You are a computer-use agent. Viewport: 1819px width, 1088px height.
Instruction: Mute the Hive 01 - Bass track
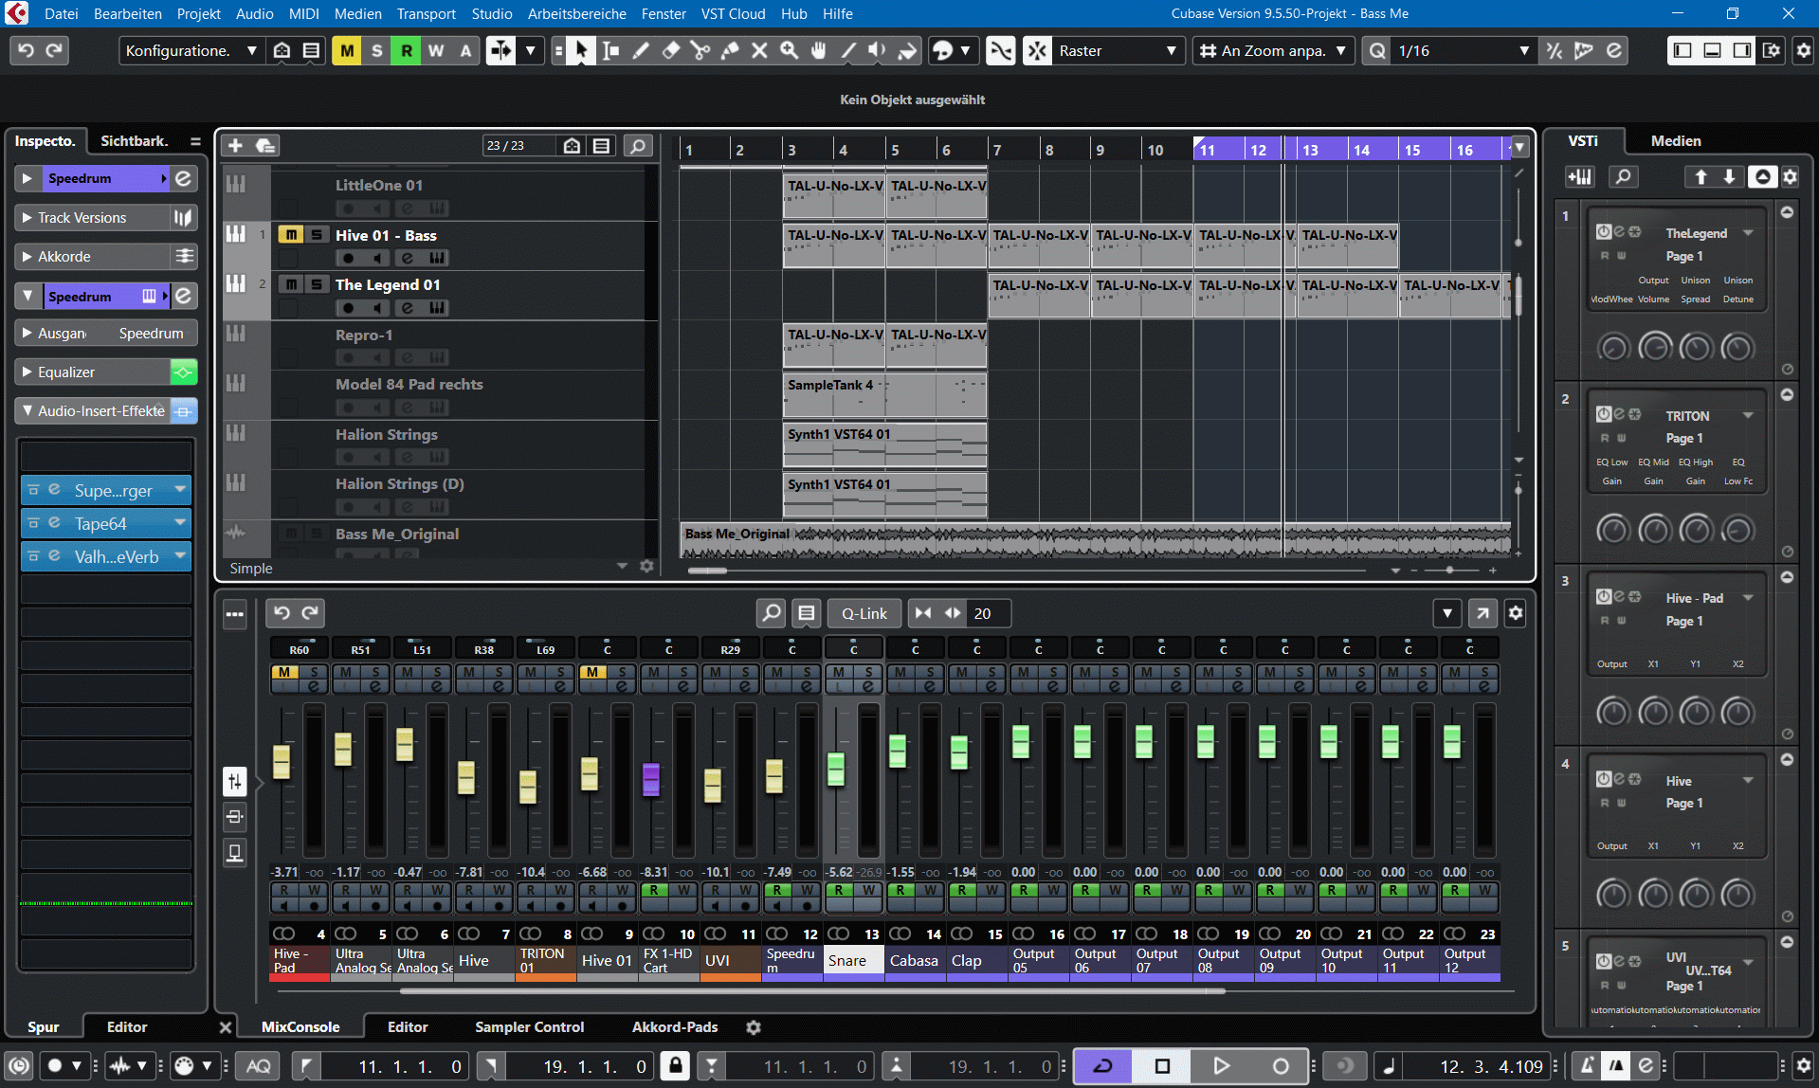coord(291,235)
